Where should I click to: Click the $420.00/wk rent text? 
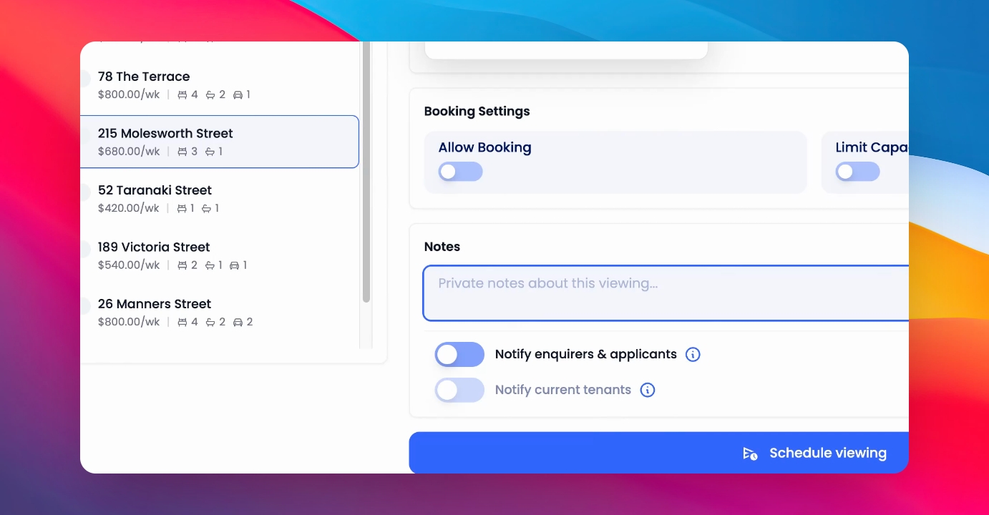[129, 208]
